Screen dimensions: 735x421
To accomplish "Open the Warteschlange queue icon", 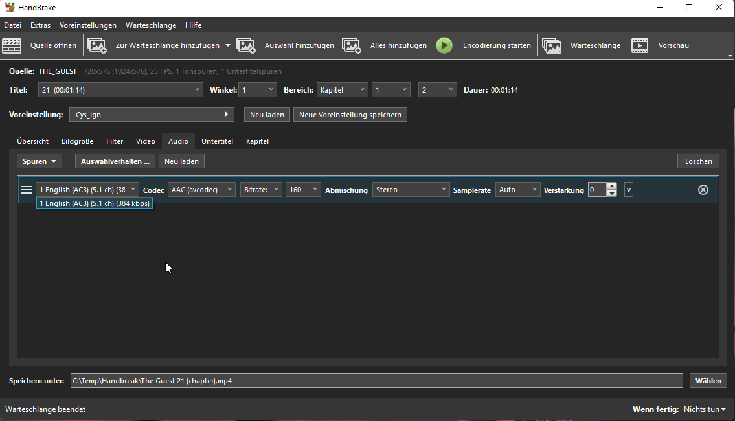I will coord(552,45).
